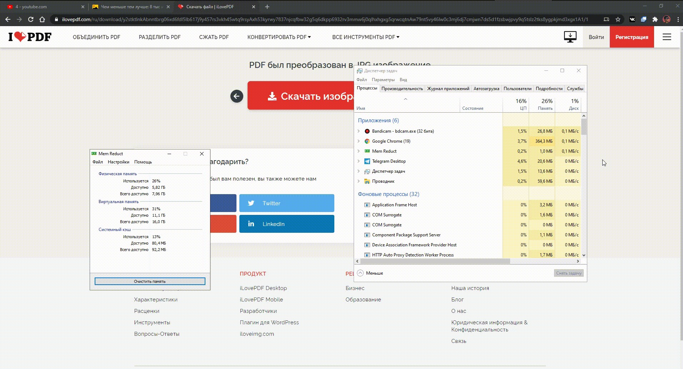The image size is (683, 369).
Task: Open Вид menu in Task Manager
Action: coord(403,80)
